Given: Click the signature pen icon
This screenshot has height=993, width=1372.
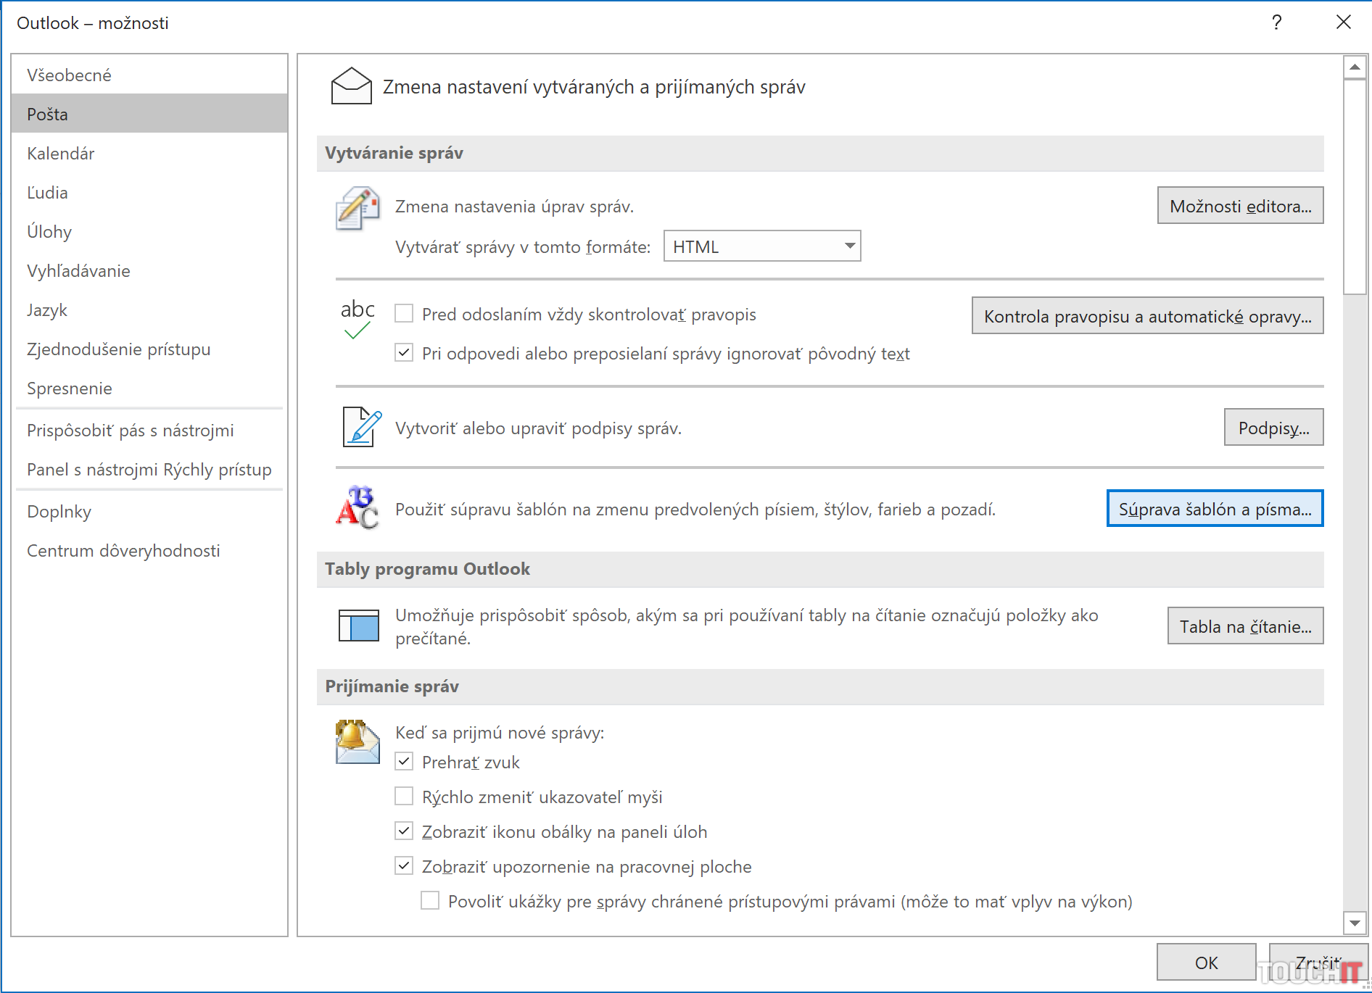Looking at the screenshot, I should coord(361,427).
